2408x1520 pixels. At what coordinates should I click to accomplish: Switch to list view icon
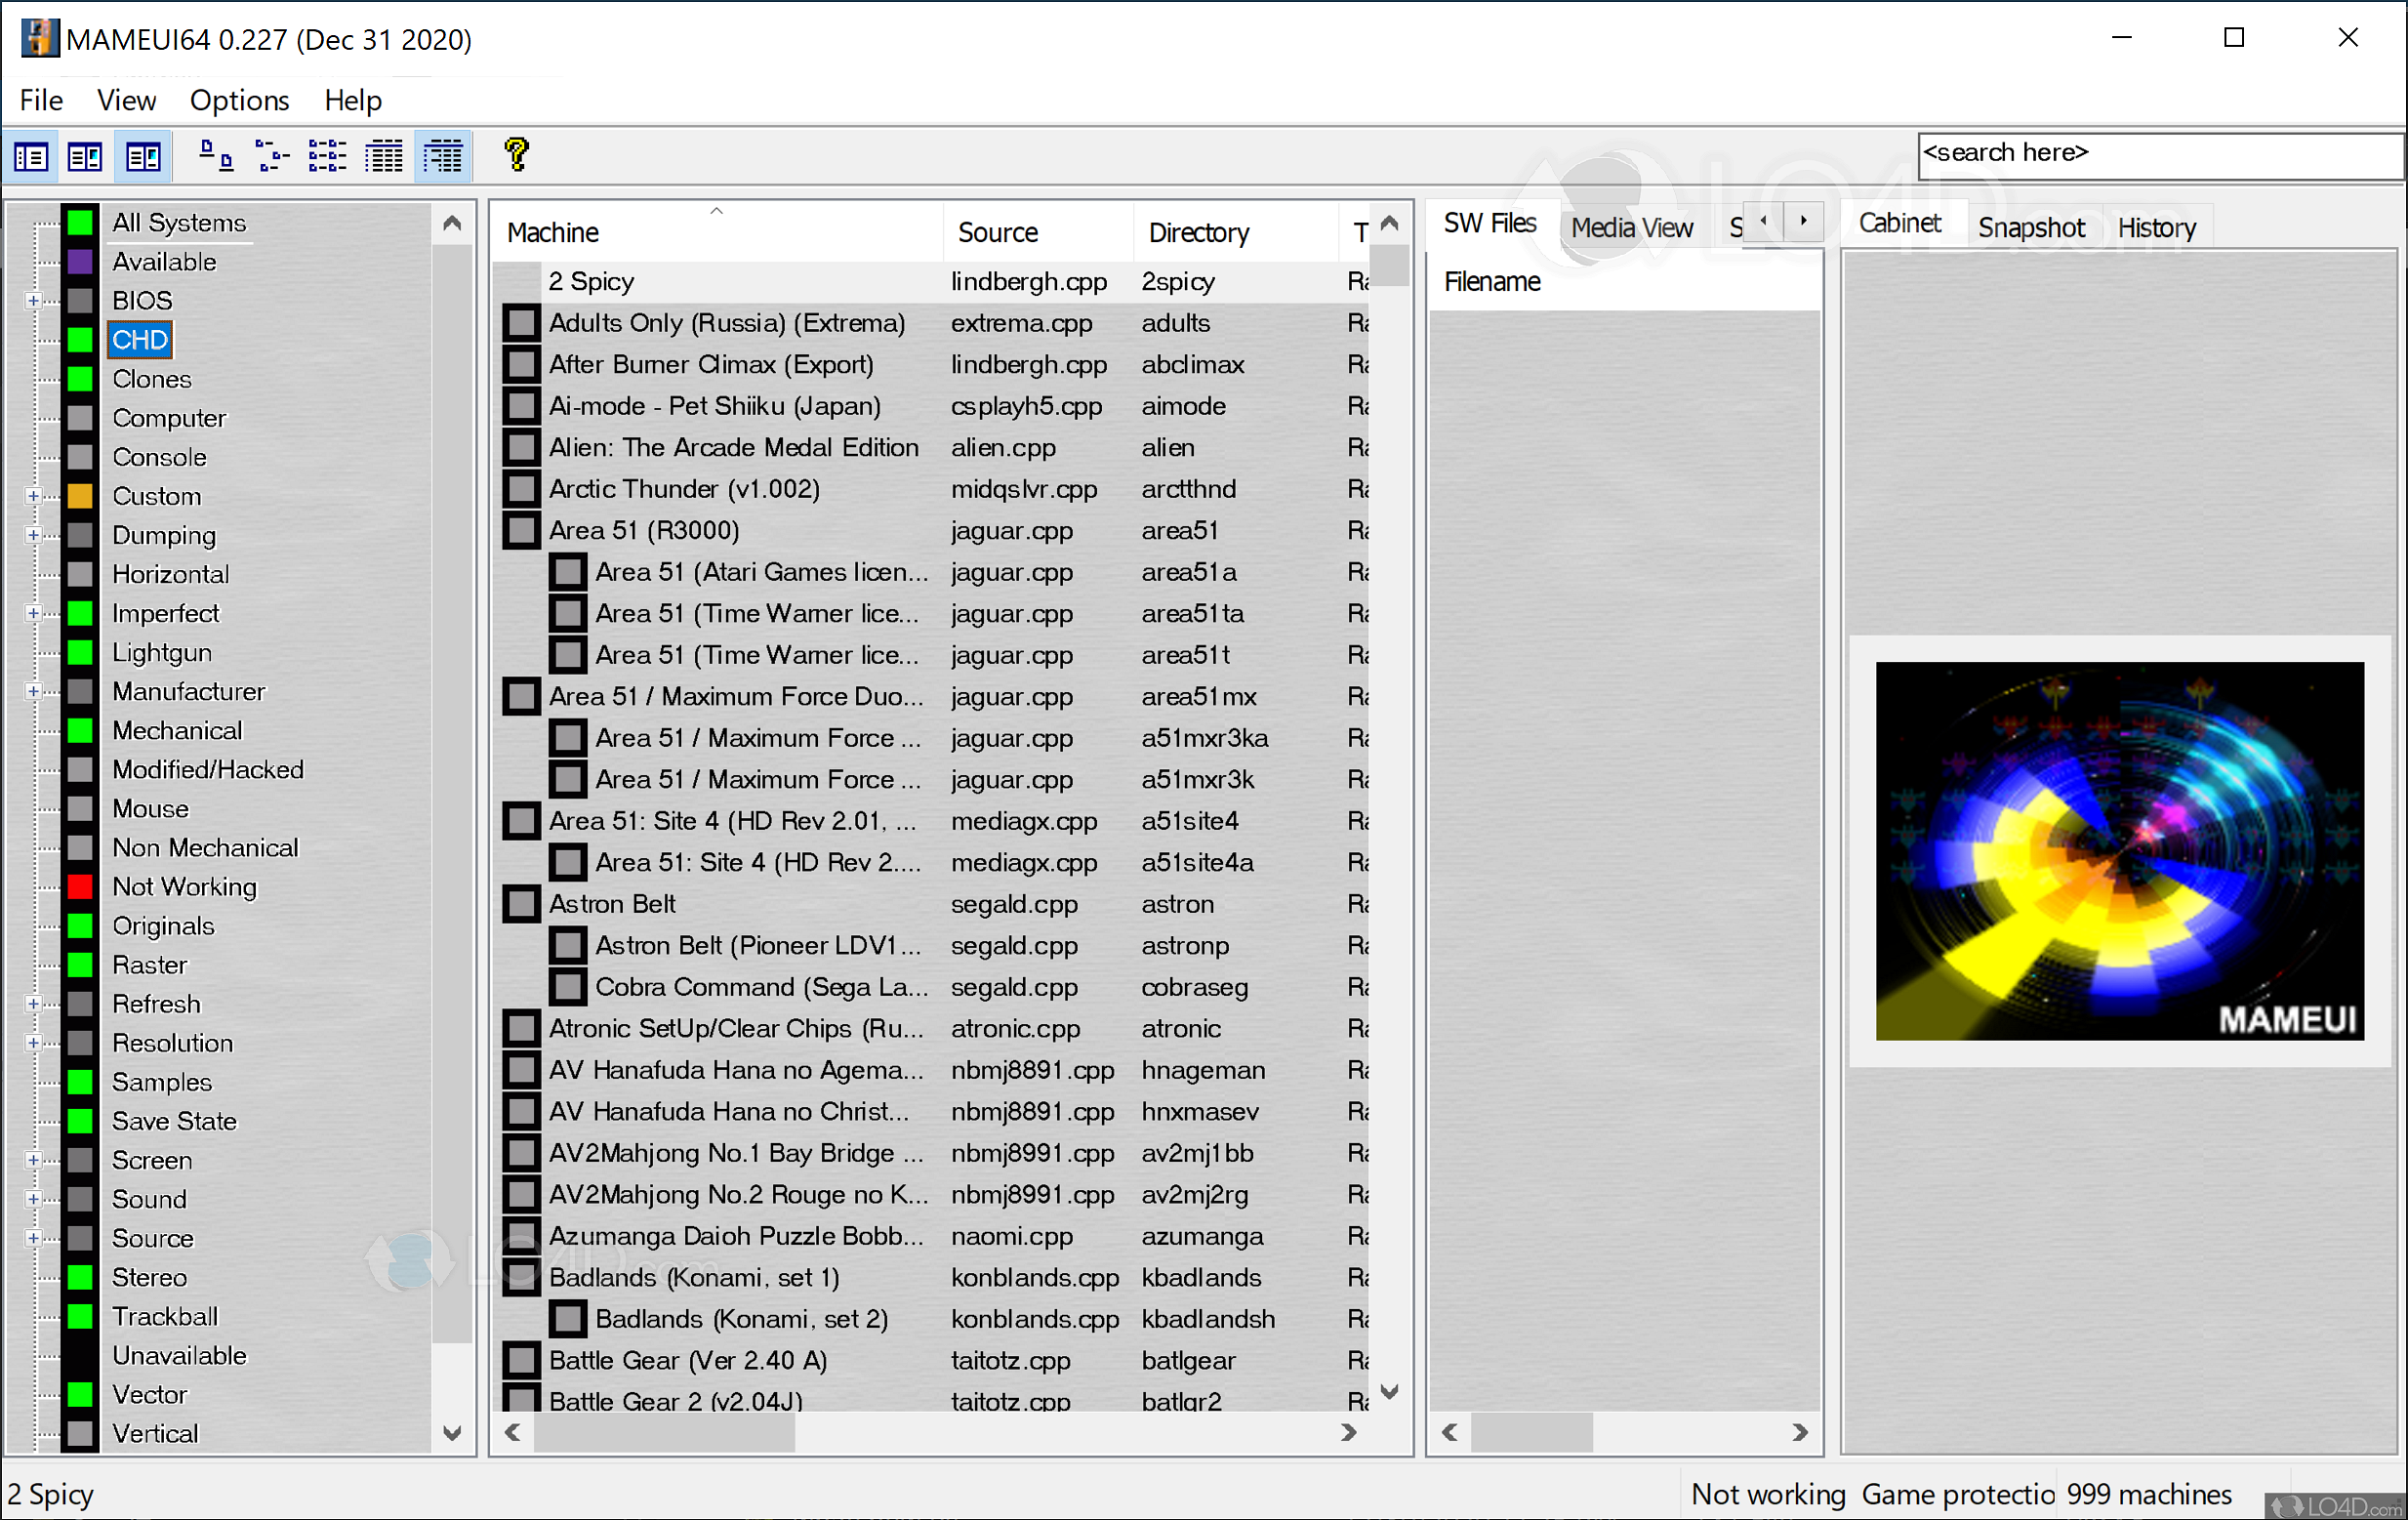coord(327,157)
